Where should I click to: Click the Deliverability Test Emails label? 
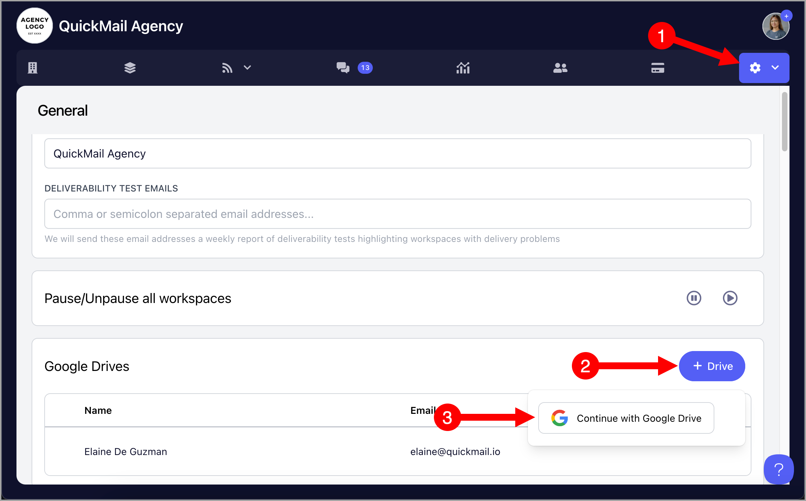tap(111, 188)
